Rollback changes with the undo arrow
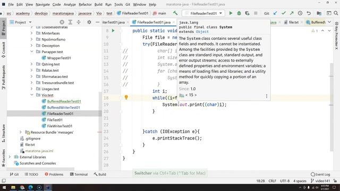Screen dimensions: 340x191 click(x=309, y=13)
